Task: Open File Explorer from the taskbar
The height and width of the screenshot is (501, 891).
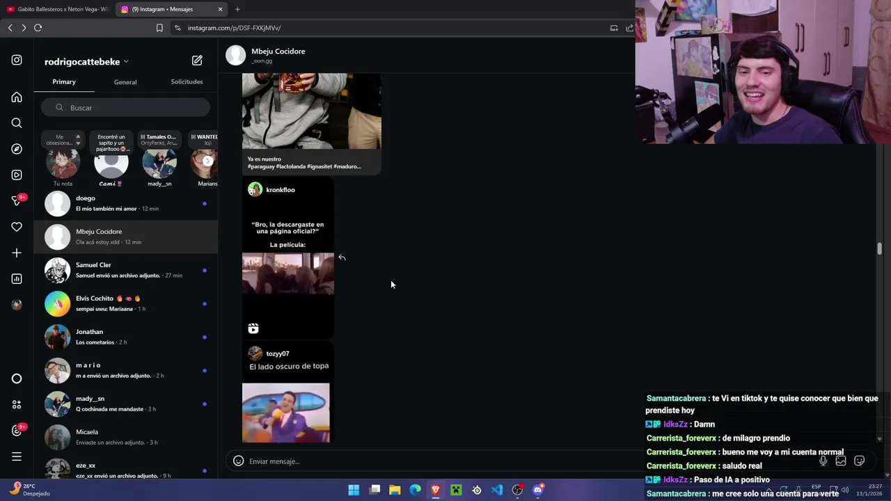Action: [395, 490]
